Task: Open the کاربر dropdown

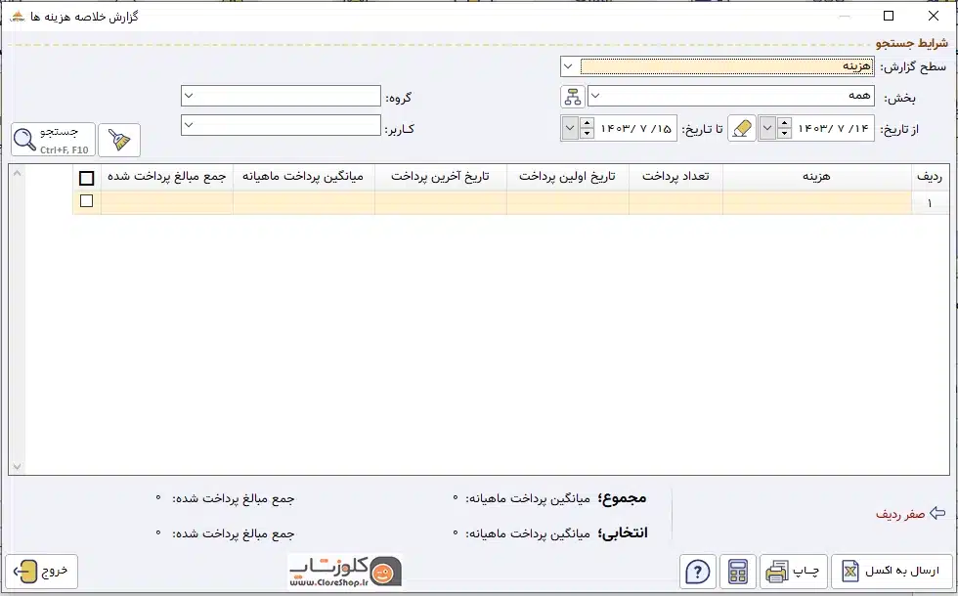Action: 189,125
